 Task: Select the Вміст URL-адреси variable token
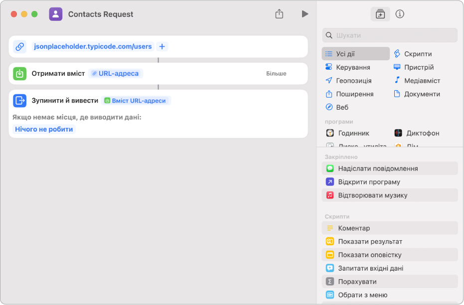136,101
